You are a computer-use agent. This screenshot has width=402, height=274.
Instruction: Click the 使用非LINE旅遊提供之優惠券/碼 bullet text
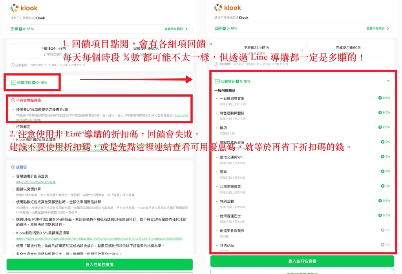[42, 109]
